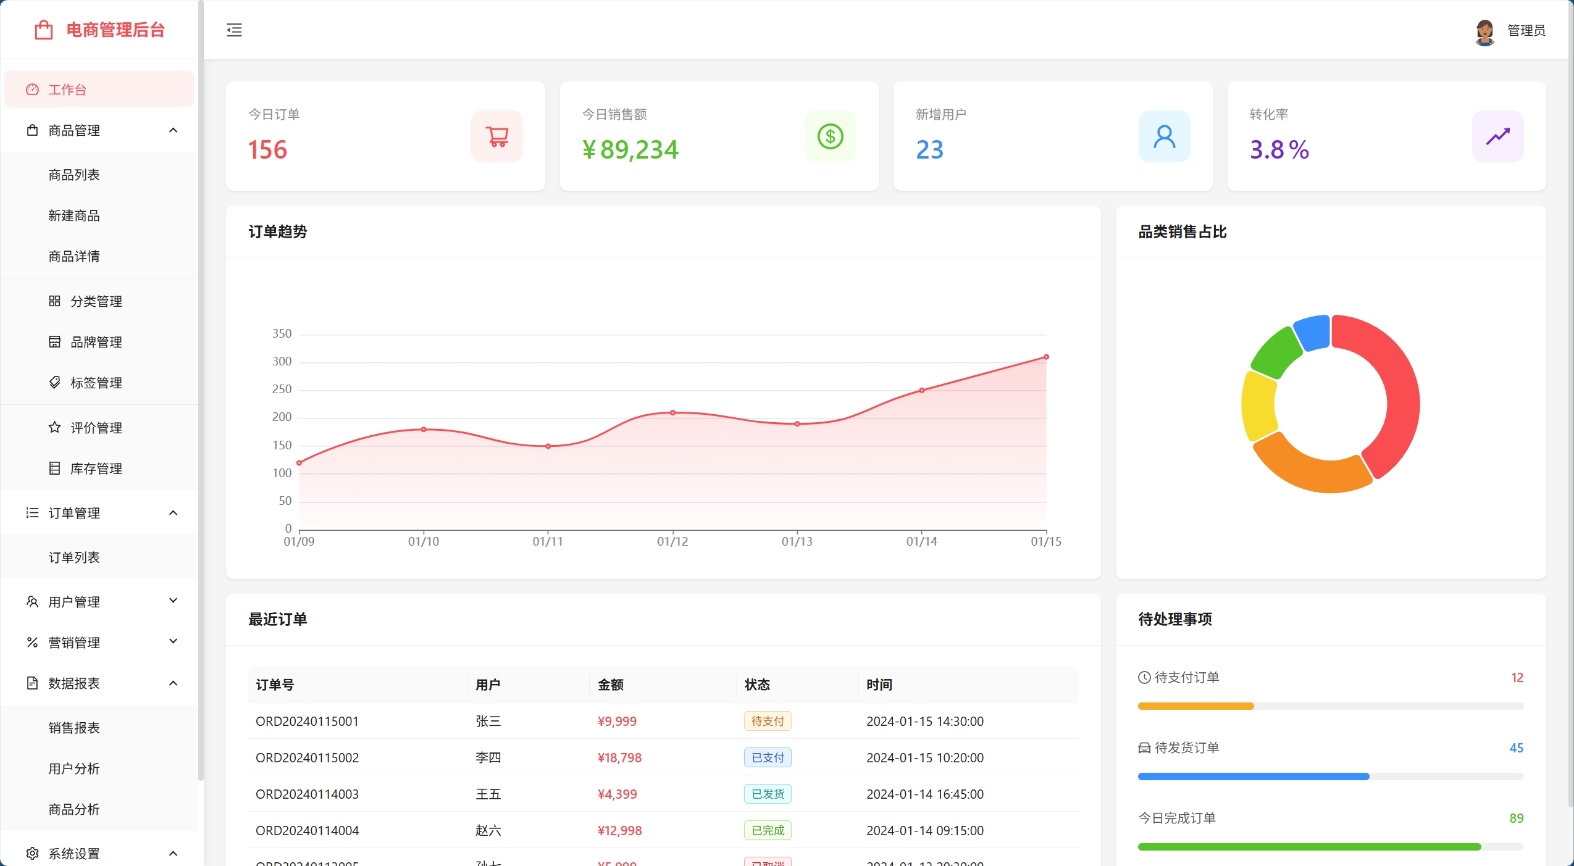Click the 今日订单 value 156
This screenshot has height=866, width=1574.
click(267, 149)
